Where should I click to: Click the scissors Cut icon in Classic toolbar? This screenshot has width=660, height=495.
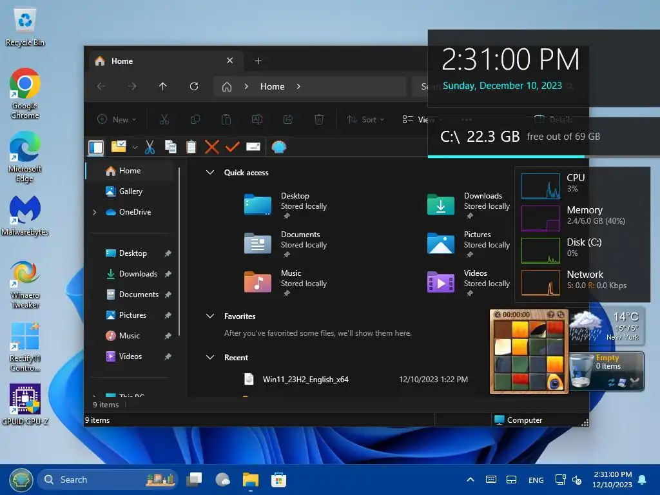coord(150,147)
